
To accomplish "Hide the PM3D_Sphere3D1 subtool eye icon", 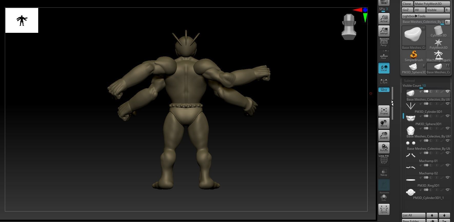I will tap(448, 116).
